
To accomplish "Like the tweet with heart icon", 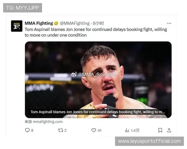I will tap(93, 130).
